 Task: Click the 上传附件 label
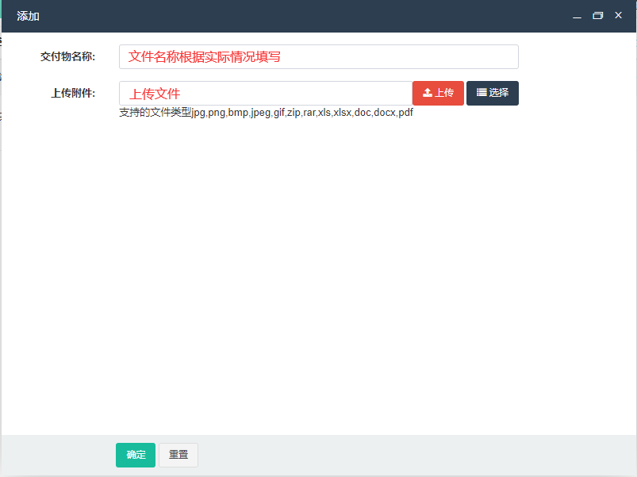pos(73,93)
